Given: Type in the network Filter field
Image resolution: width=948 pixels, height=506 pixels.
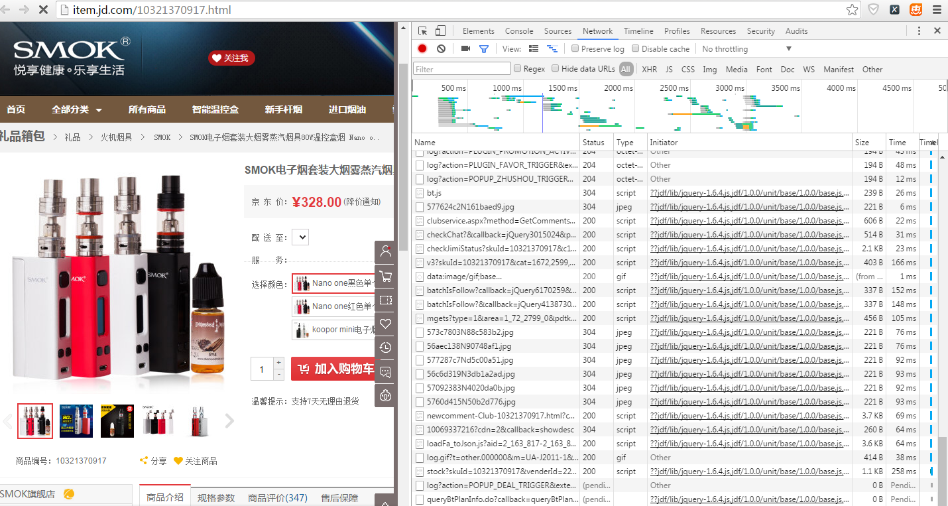Looking at the screenshot, I should tap(461, 69).
